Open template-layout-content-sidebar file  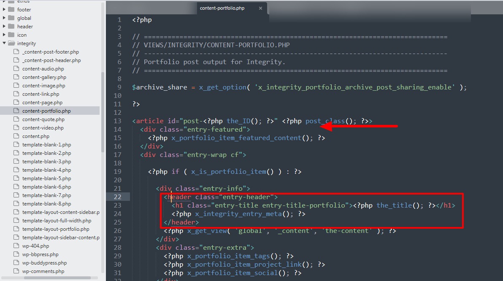pos(61,212)
